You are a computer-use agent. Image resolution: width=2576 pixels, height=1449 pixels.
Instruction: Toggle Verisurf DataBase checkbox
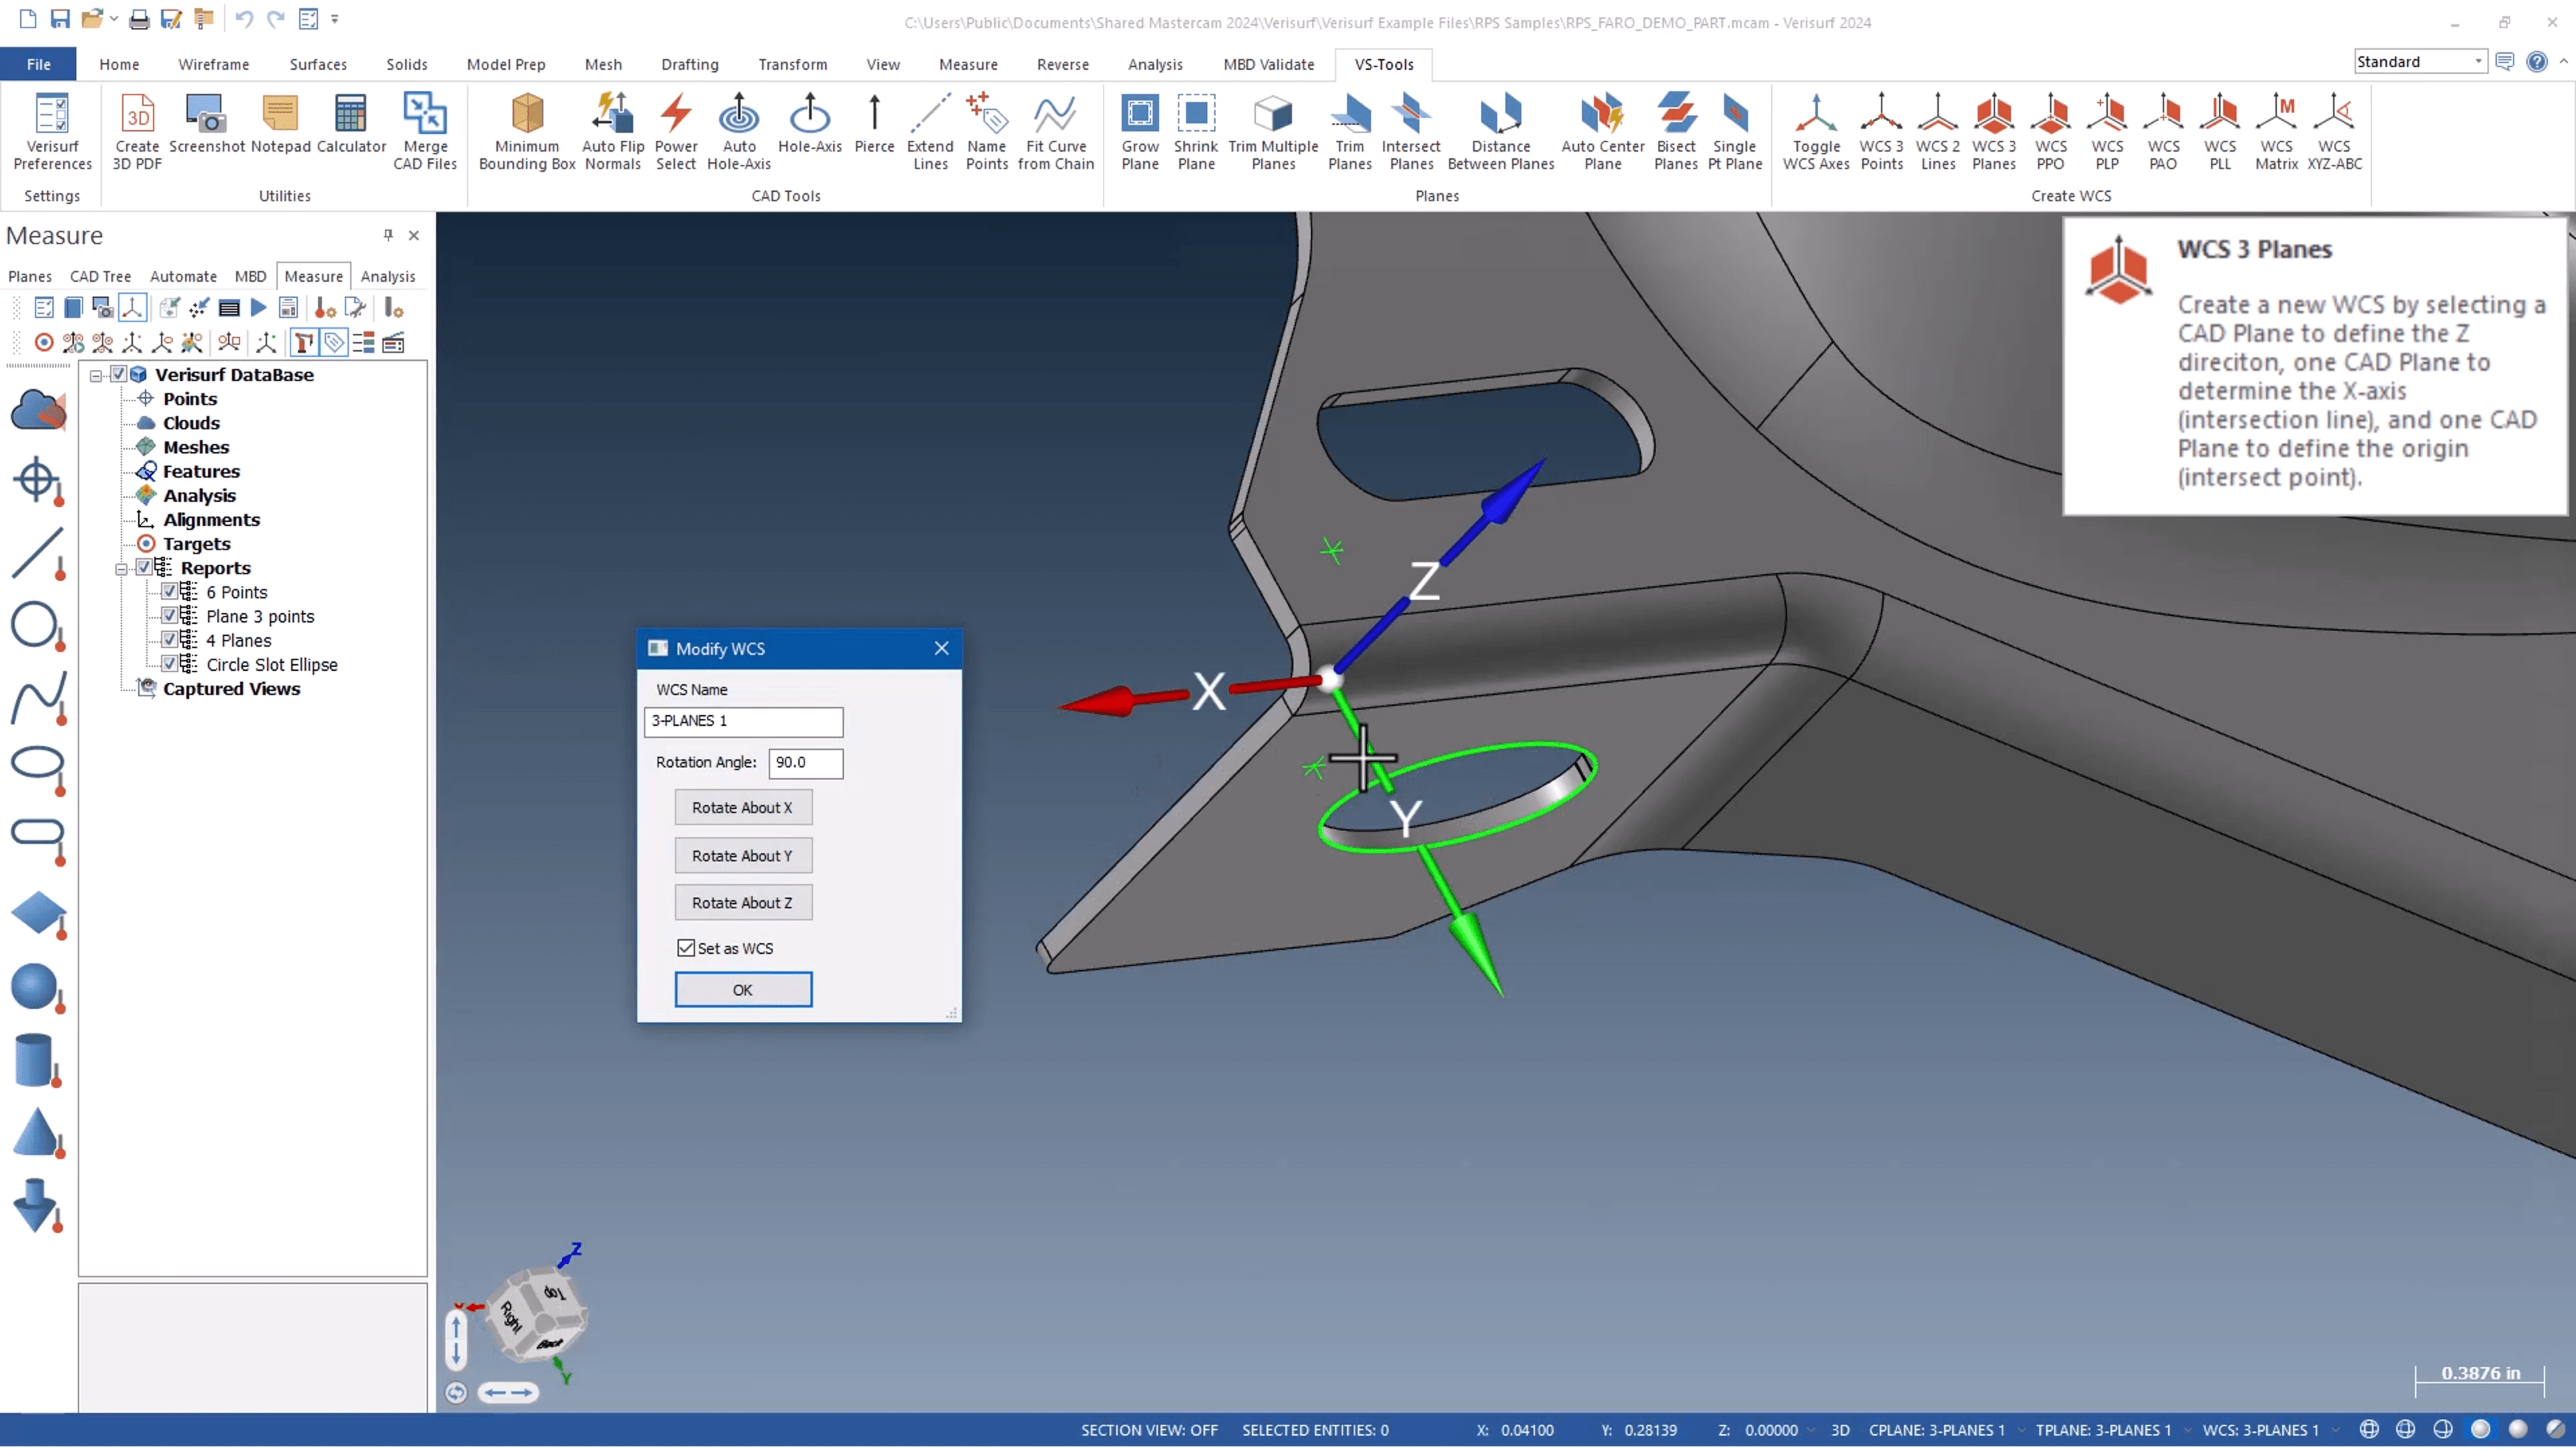(x=118, y=374)
